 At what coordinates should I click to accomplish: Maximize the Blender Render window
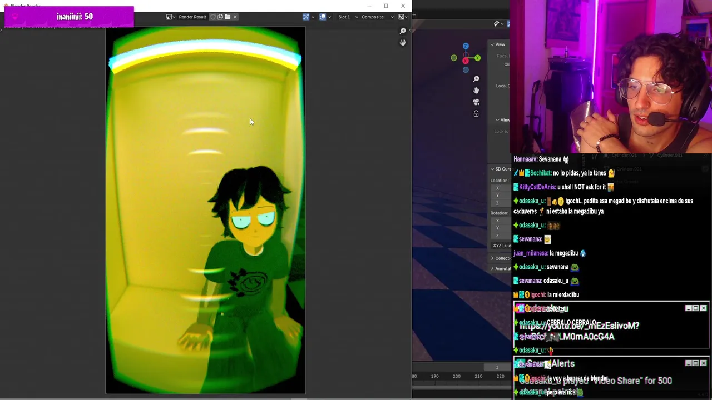386,6
